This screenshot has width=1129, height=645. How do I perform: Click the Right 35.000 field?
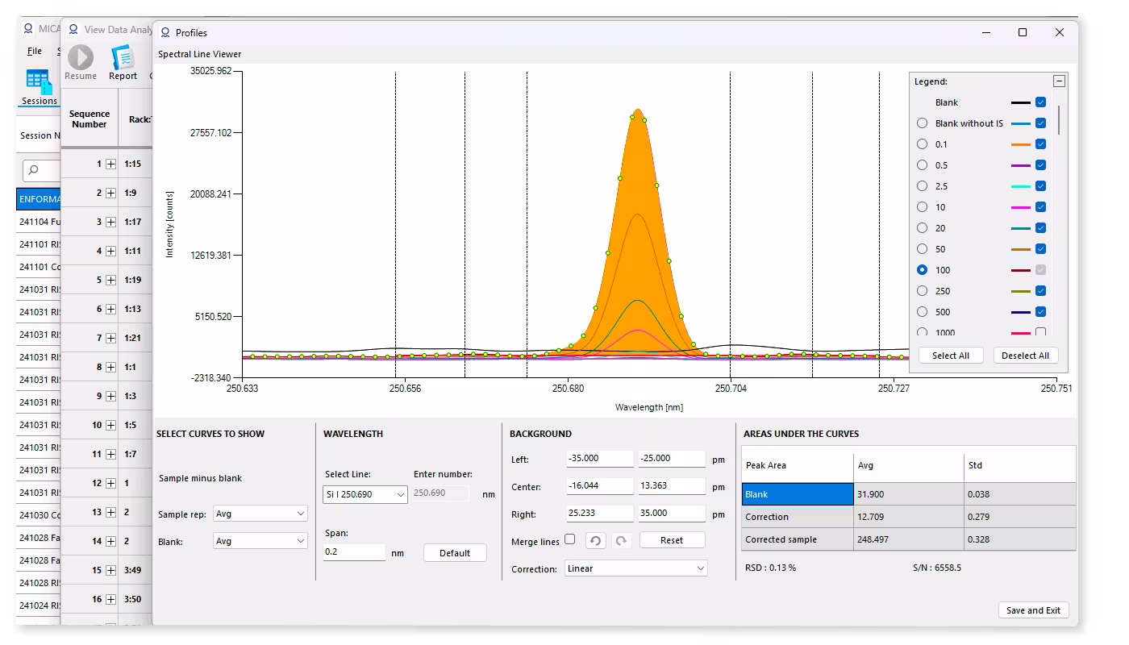672,514
